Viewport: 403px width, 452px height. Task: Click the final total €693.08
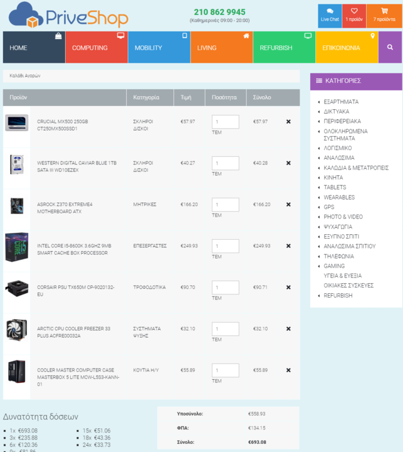(257, 442)
